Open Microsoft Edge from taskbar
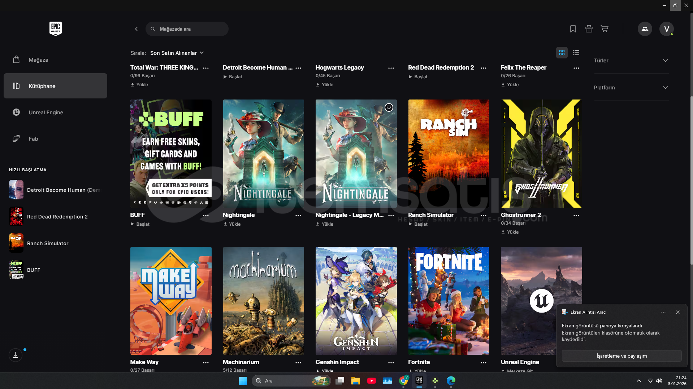693x389 pixels. coord(451,381)
